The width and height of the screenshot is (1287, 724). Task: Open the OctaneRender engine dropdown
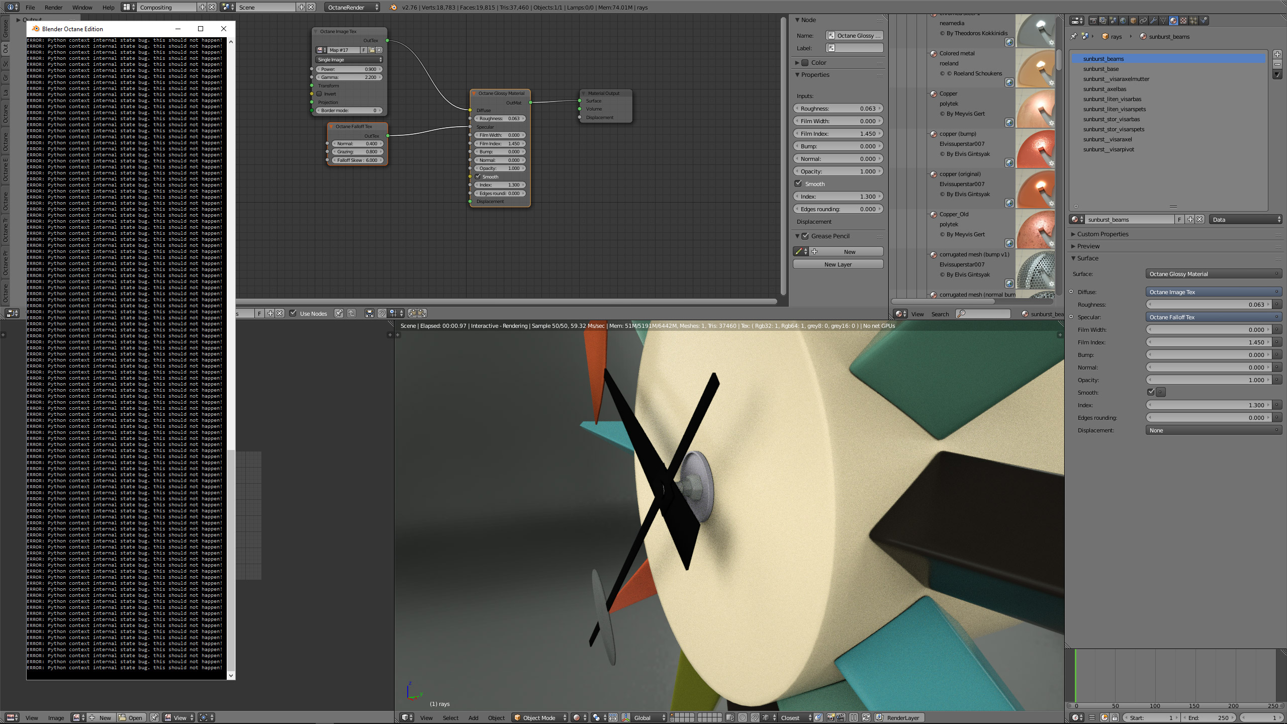[x=352, y=8]
